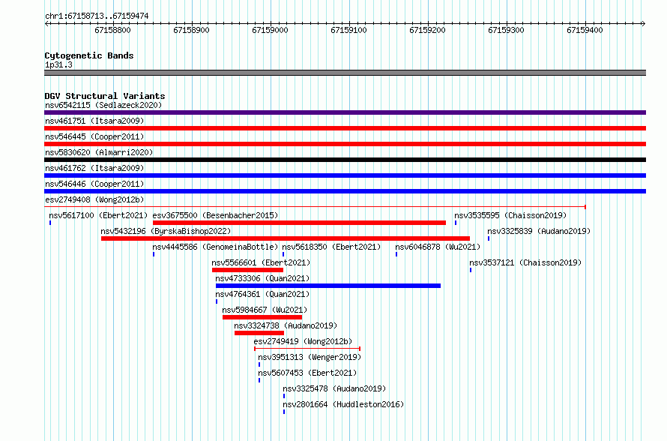Select the nsv3324738 (Audano2019) red bar

pyautogui.click(x=259, y=333)
